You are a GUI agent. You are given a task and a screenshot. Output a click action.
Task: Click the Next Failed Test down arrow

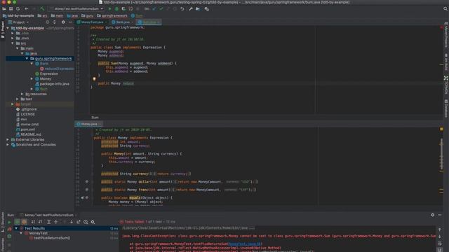tap(72, 222)
